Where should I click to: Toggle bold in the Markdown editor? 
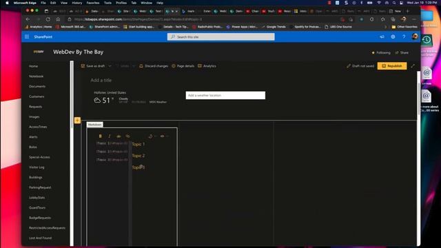[x=101, y=136]
